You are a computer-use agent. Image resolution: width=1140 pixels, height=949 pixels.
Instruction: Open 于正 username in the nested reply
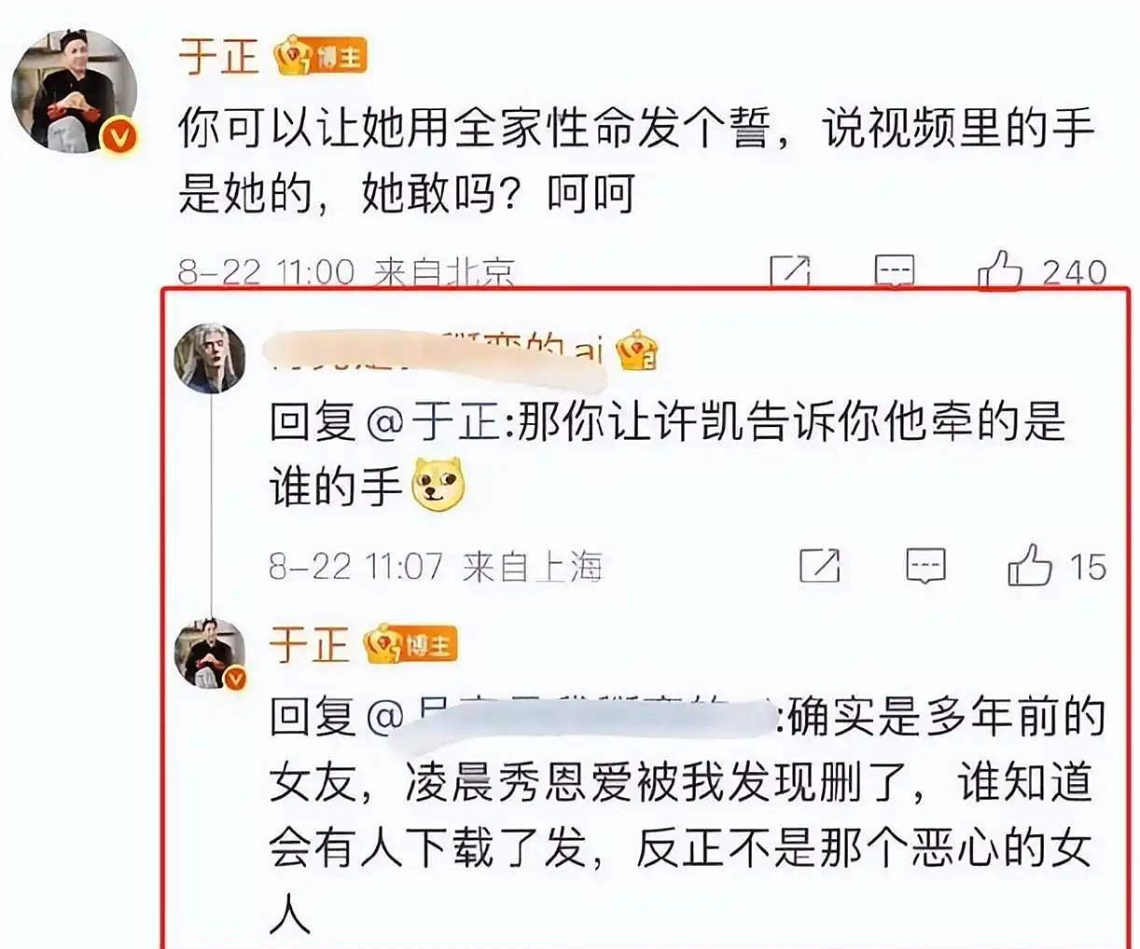[309, 644]
